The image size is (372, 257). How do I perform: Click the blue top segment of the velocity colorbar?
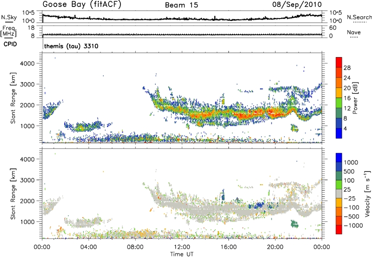[x=339, y=158]
